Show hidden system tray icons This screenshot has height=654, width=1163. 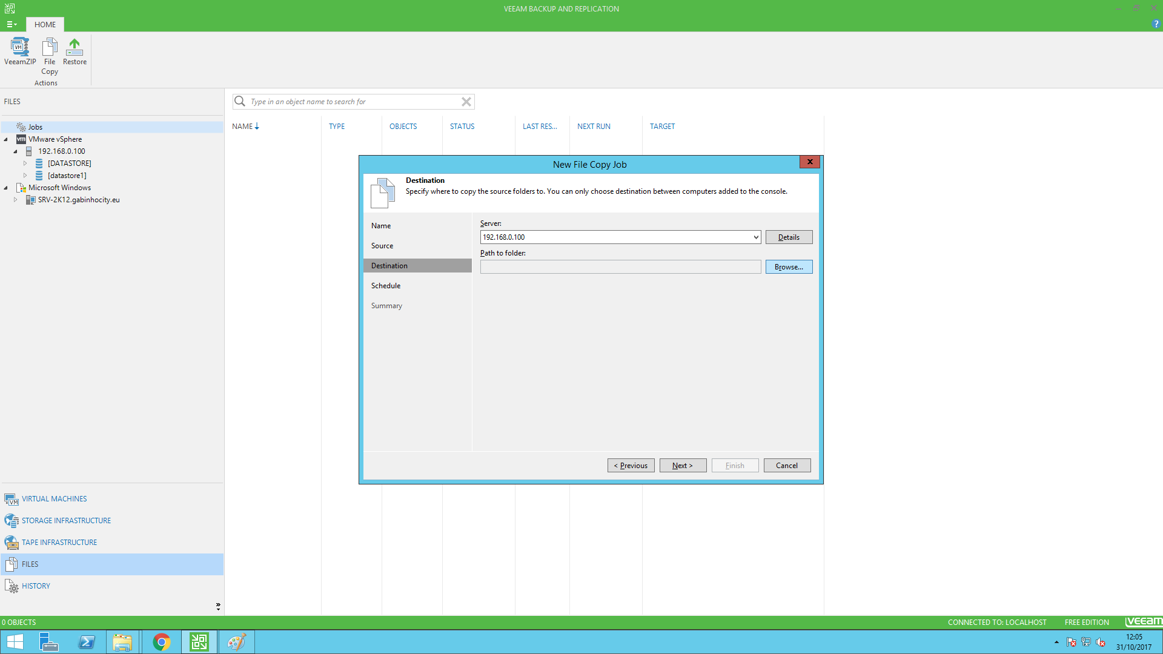[1056, 642]
